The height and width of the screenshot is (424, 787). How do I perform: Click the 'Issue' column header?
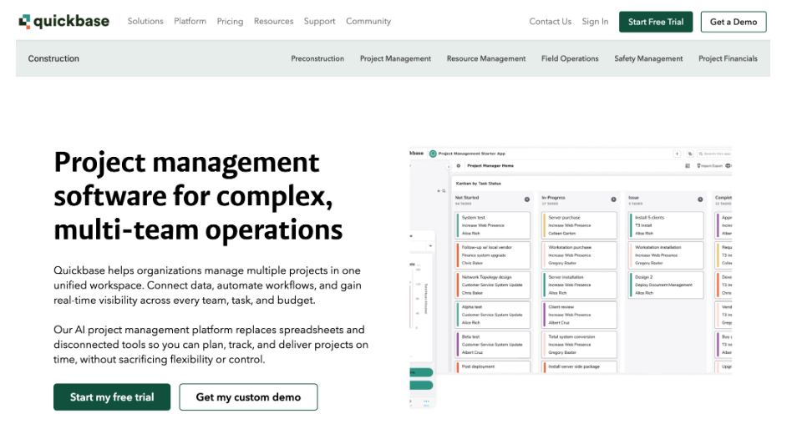[x=633, y=198]
